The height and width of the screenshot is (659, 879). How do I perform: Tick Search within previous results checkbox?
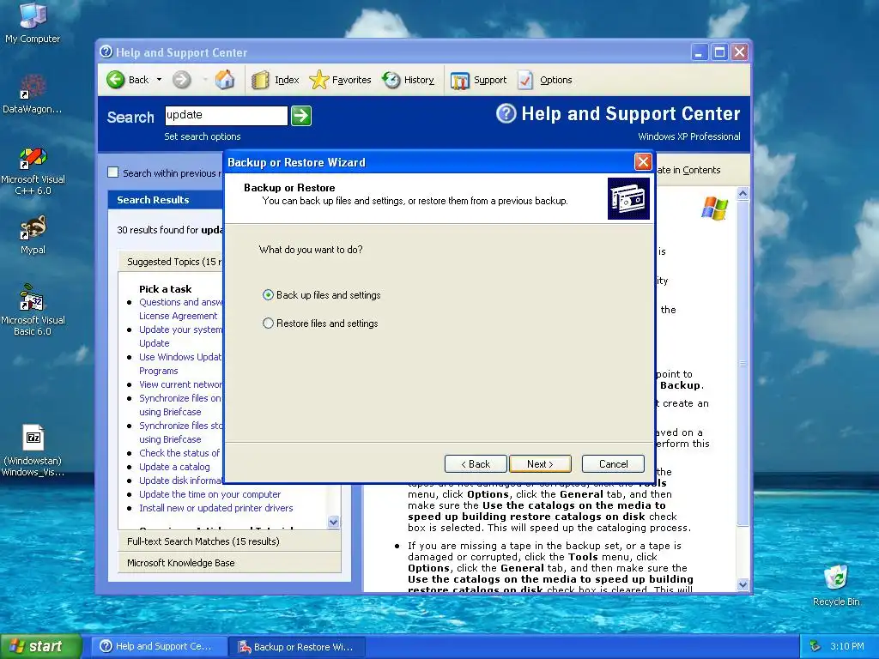(x=113, y=172)
